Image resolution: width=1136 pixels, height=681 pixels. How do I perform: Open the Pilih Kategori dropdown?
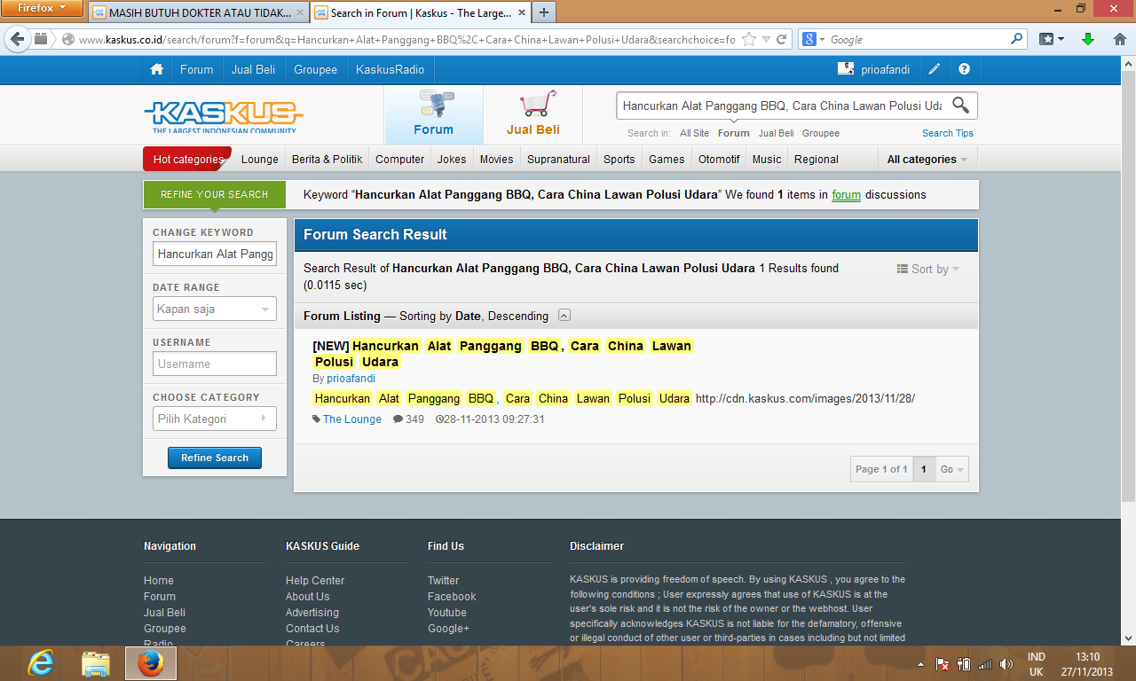click(215, 419)
